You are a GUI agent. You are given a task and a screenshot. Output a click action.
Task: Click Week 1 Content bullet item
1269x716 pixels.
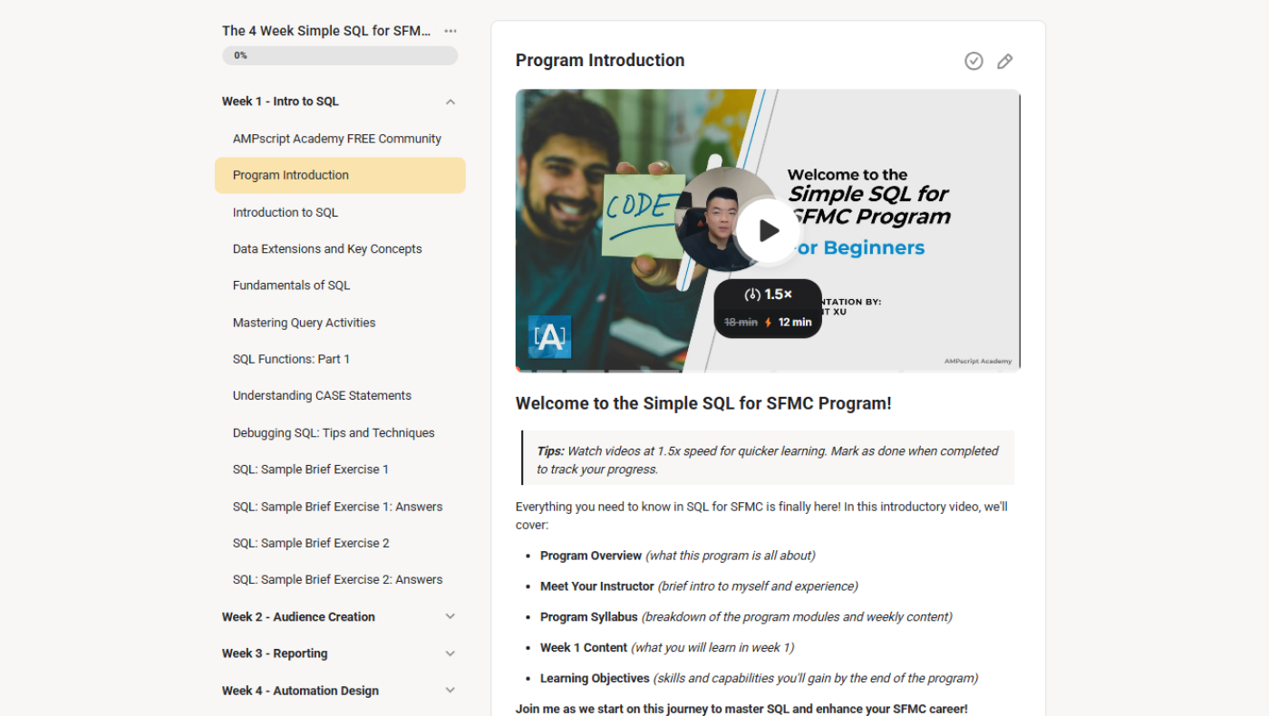coord(667,648)
